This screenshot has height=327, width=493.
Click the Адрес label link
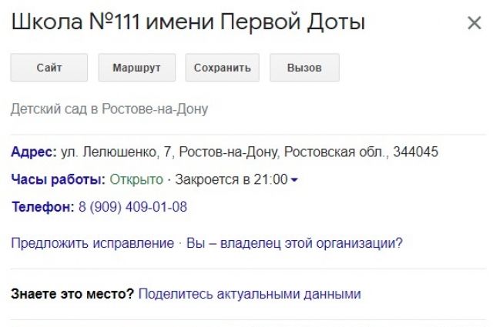pyautogui.click(x=34, y=152)
